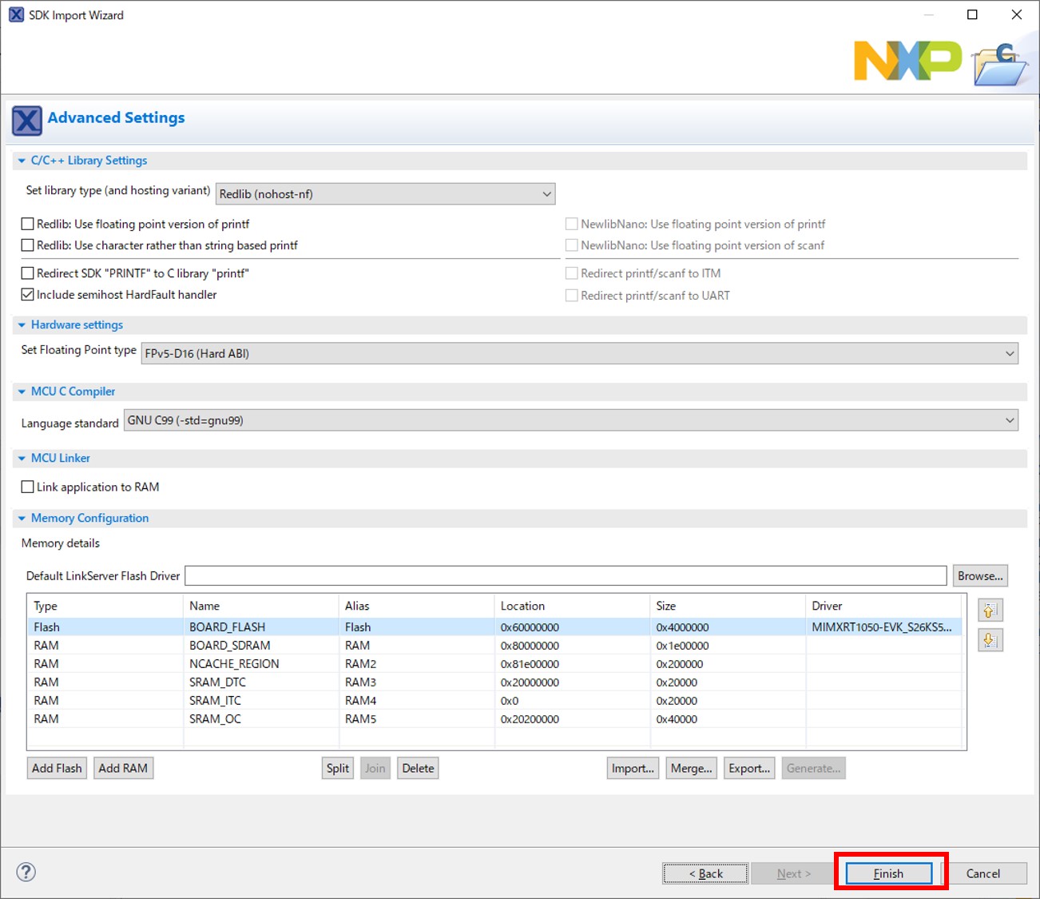Click the Default LinkServer Flash Driver field
This screenshot has height=899, width=1040.
pyautogui.click(x=565, y=575)
